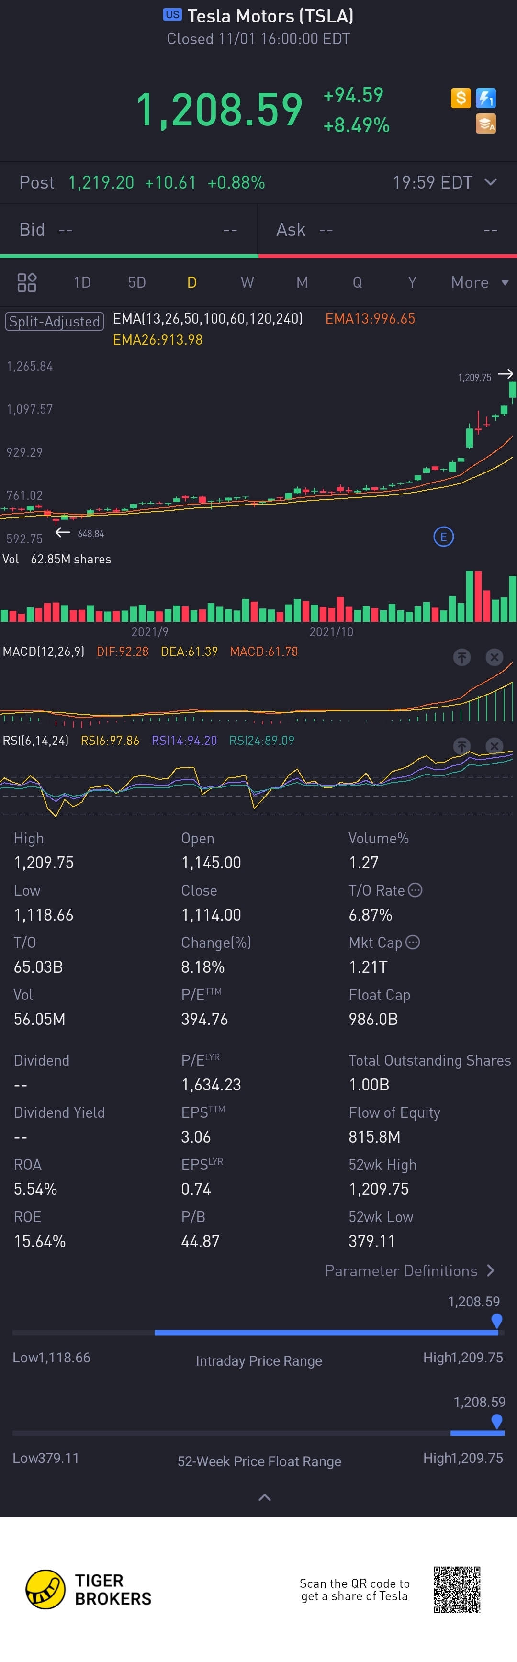517x1662 pixels.
Task: Tap the T/O value 65.03B
Action: 38,966
